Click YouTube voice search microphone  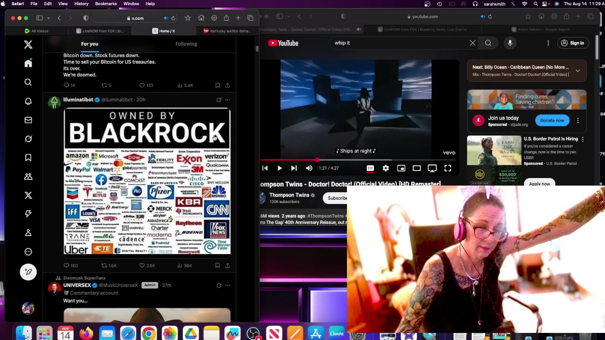point(510,43)
